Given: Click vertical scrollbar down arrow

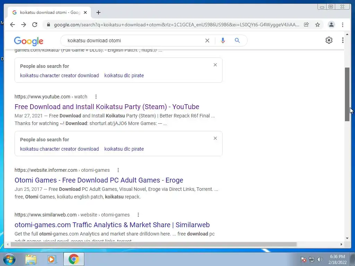Looking at the screenshot, I should point(347,238).
